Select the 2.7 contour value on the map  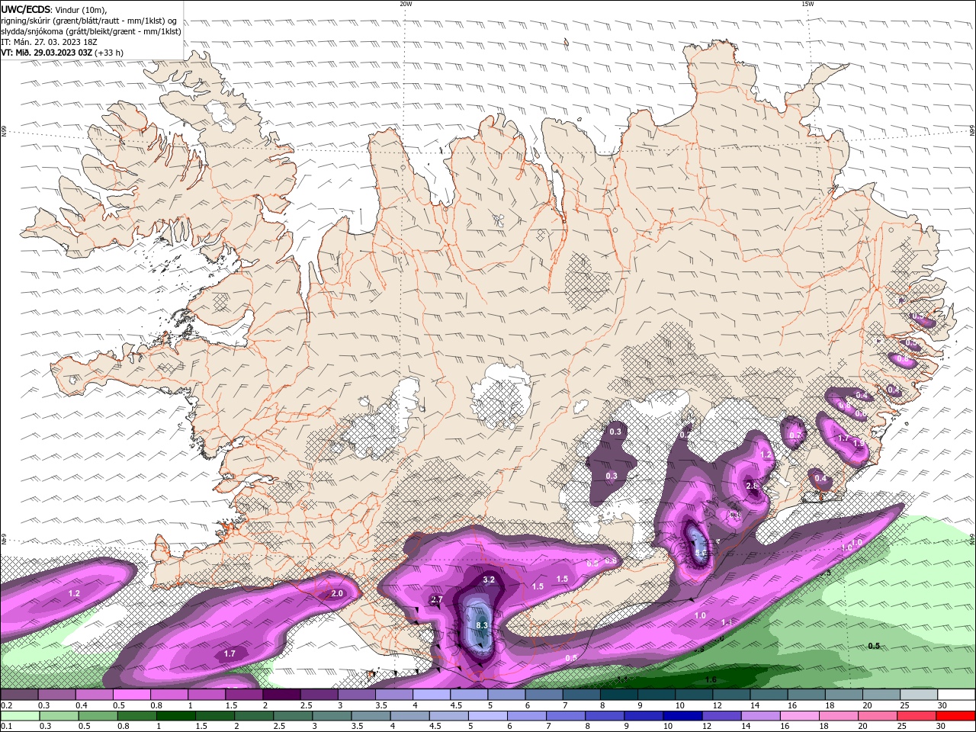click(x=437, y=600)
